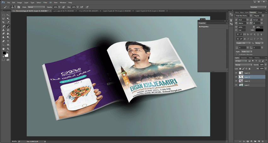Viewport: 268px width, 143px height.
Task: Select the Eraser tool
Action: [x=3, y=34]
